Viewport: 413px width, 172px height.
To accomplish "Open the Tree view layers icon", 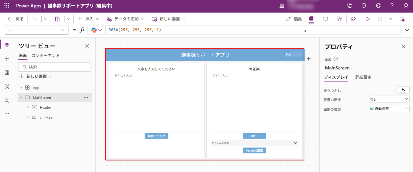I will pyautogui.click(x=7, y=45).
